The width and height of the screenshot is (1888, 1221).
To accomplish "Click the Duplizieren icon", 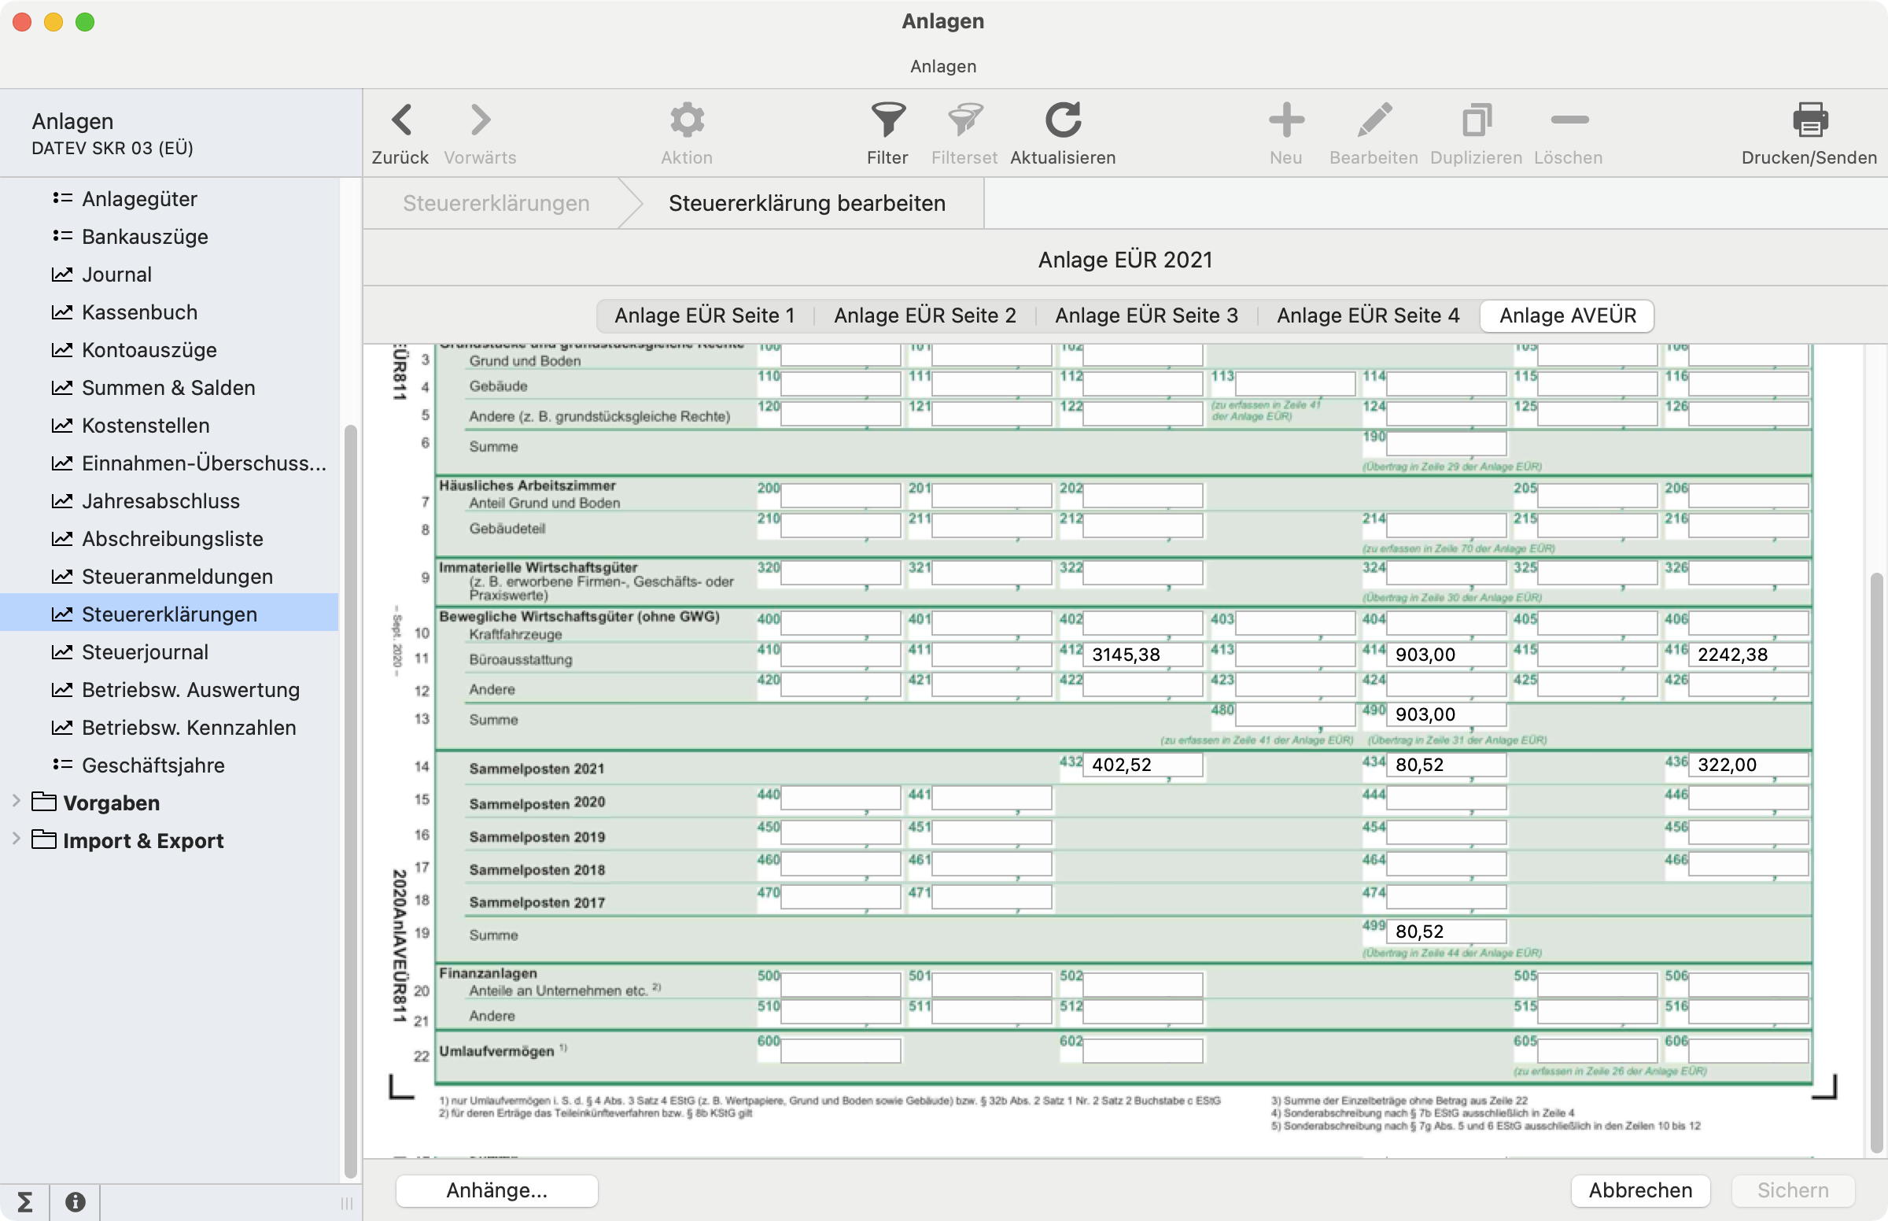I will point(1476,120).
